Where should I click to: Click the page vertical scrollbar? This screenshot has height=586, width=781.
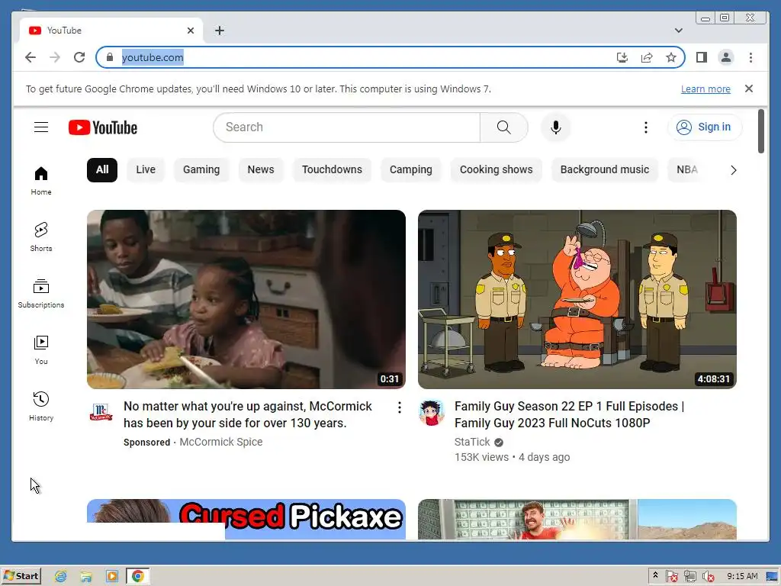pos(761,131)
